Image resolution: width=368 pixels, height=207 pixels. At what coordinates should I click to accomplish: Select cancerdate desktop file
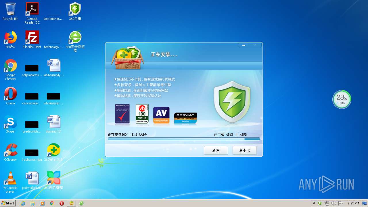coord(32,99)
